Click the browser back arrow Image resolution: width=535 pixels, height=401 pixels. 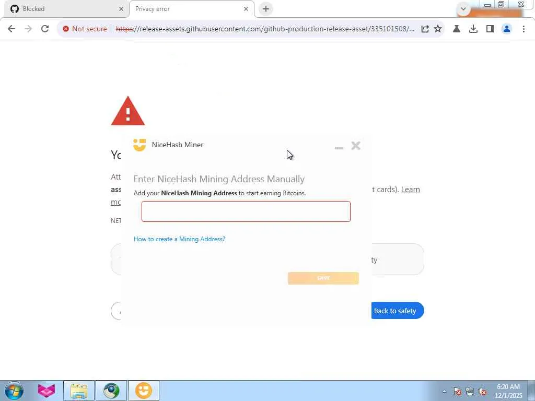11,29
